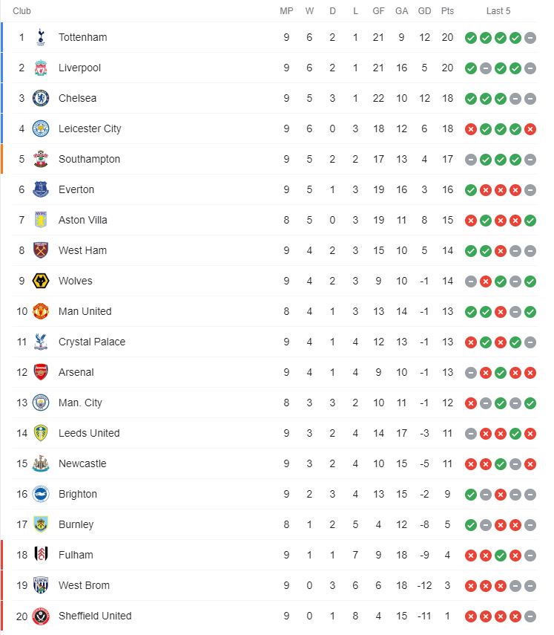
Task: Click the Chelsea club crest icon
Action: pyautogui.click(x=41, y=98)
